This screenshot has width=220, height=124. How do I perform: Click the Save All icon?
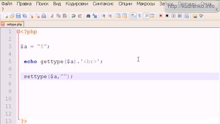click(25, 16)
